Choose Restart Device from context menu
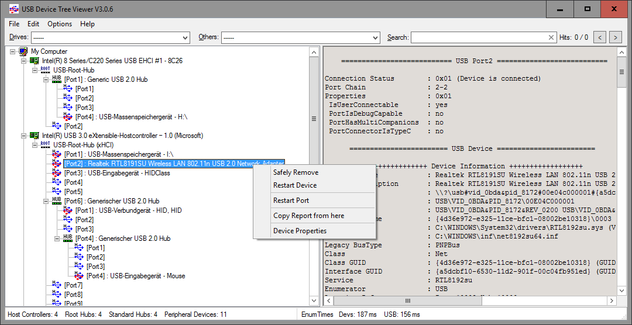 (x=315, y=185)
